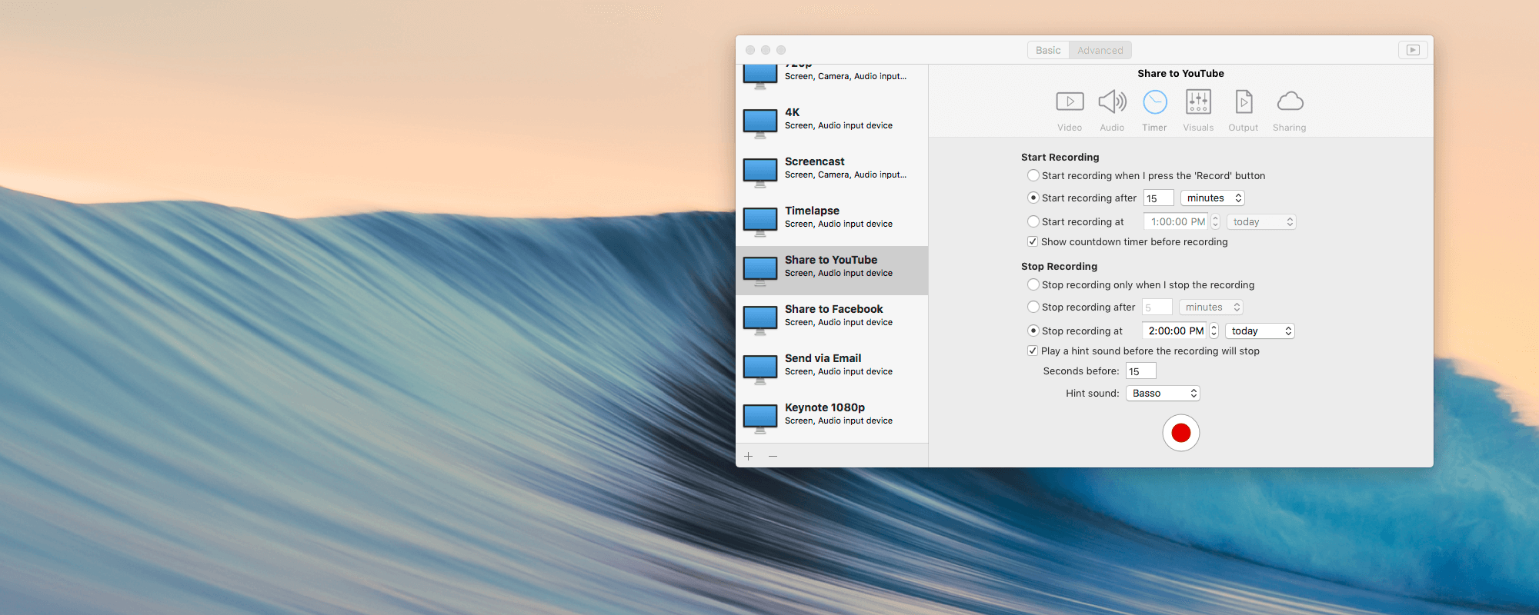Select the Timer clock icon
Viewport: 1539px width, 615px height.
click(1154, 102)
